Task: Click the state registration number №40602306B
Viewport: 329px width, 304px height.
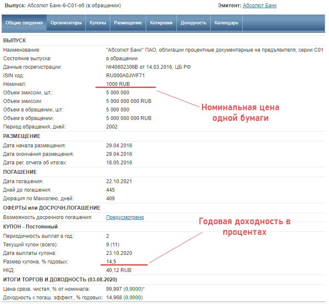Action: [x=125, y=67]
